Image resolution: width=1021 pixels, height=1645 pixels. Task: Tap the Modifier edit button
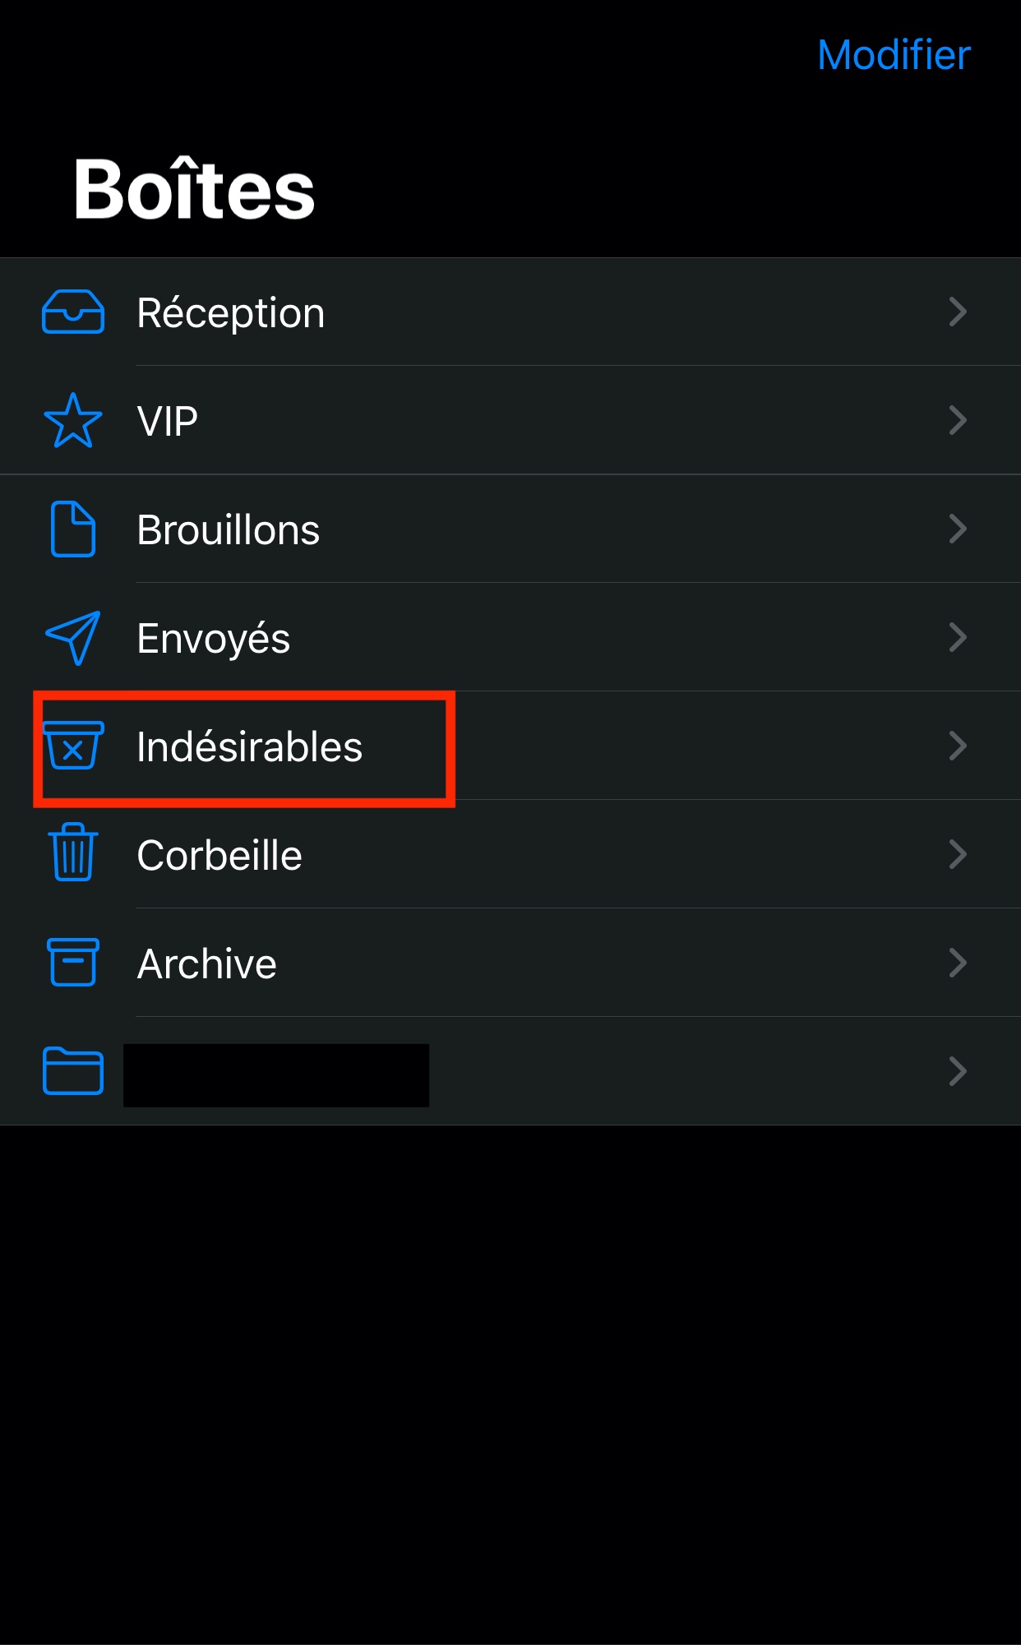pos(894,55)
